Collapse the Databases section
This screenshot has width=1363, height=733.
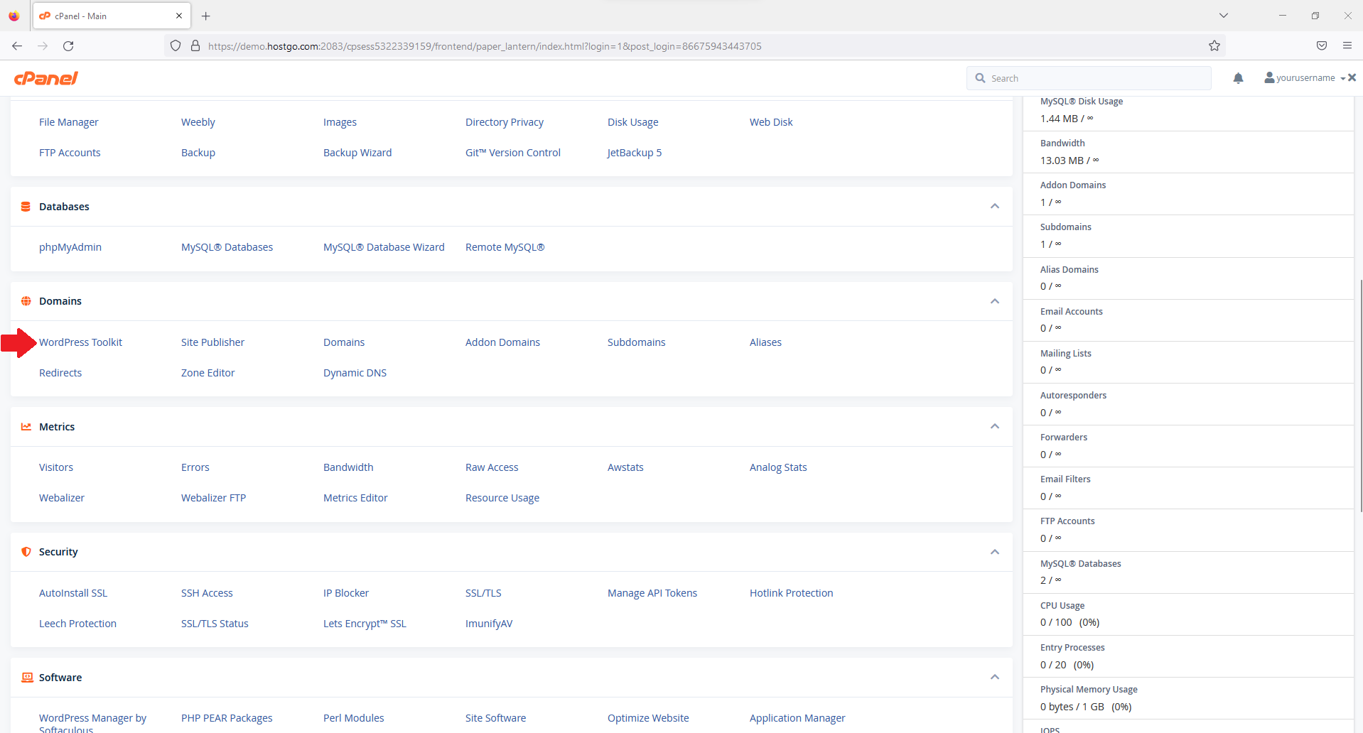tap(994, 207)
